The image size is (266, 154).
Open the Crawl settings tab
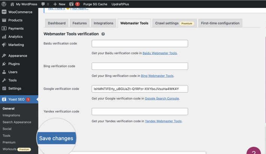click(175, 23)
